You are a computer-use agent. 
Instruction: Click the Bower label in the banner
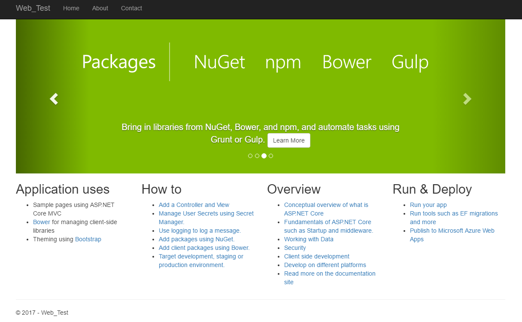tap(347, 62)
